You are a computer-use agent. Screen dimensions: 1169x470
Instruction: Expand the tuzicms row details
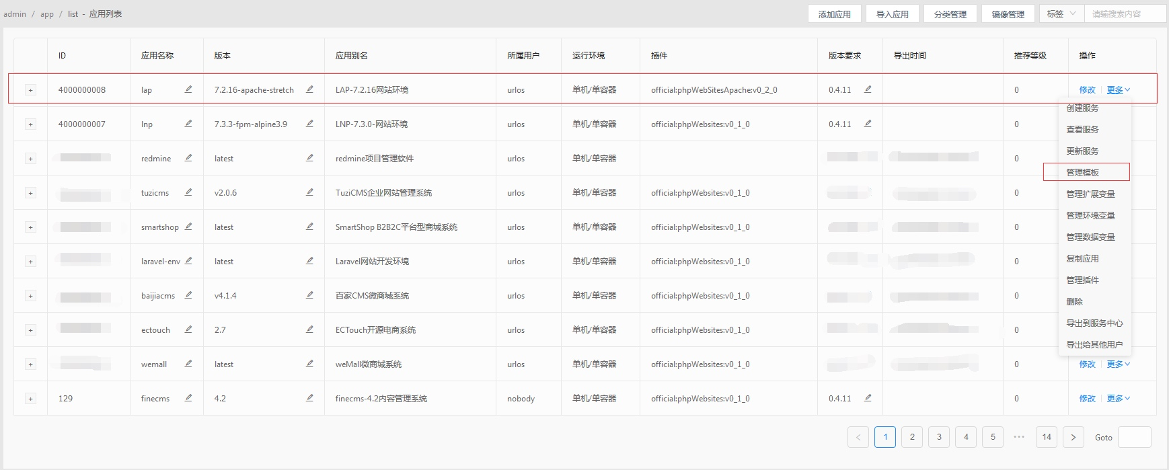coord(30,193)
